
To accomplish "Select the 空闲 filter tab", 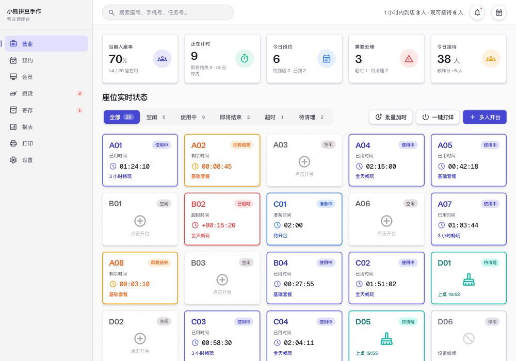I will pos(156,117).
